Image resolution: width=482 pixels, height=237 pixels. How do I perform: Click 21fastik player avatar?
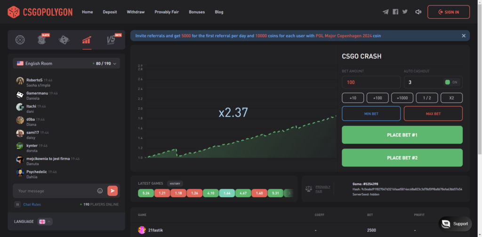point(142,230)
